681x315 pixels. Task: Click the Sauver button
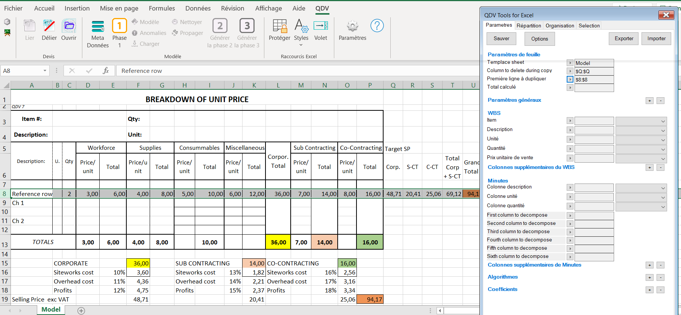pyautogui.click(x=501, y=39)
